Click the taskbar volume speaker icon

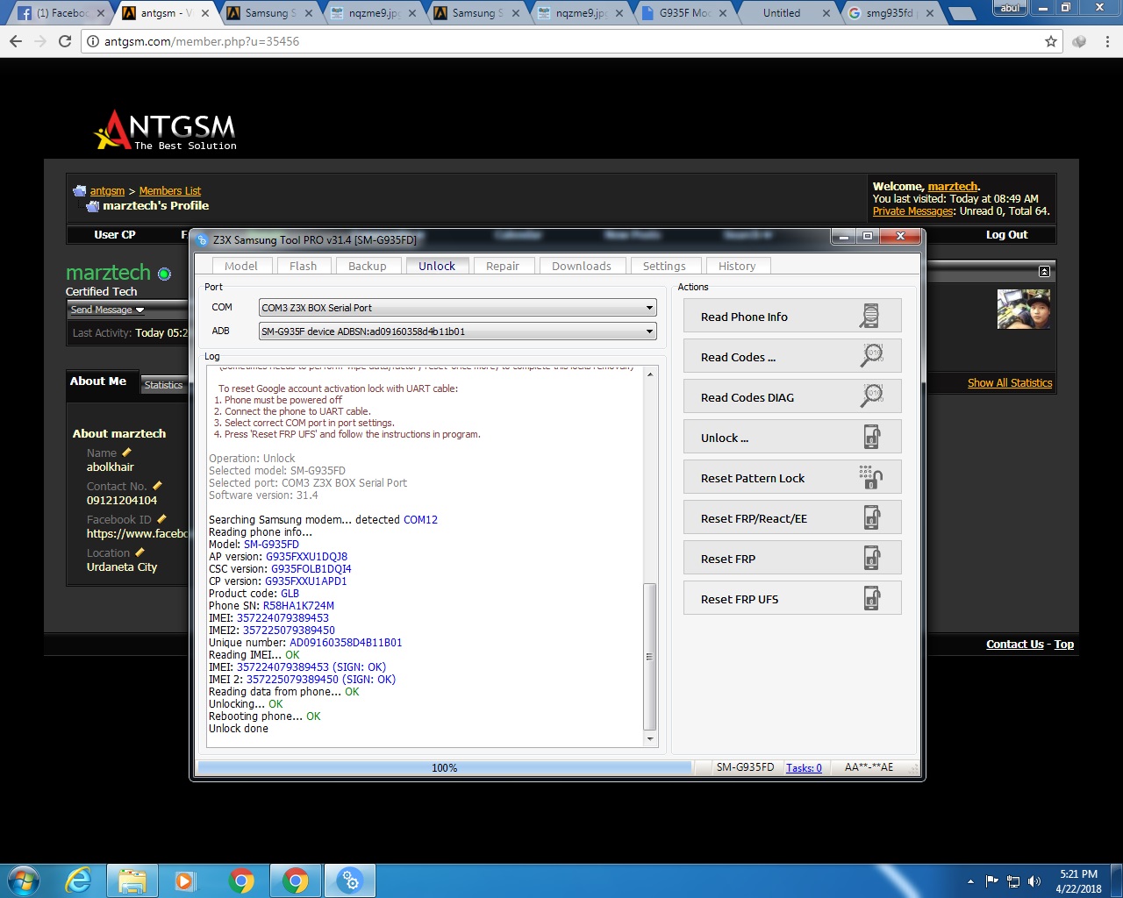pyautogui.click(x=1034, y=881)
